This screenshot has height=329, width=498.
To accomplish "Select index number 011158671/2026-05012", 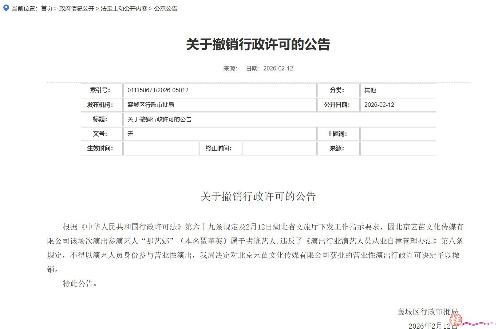I will (158, 90).
